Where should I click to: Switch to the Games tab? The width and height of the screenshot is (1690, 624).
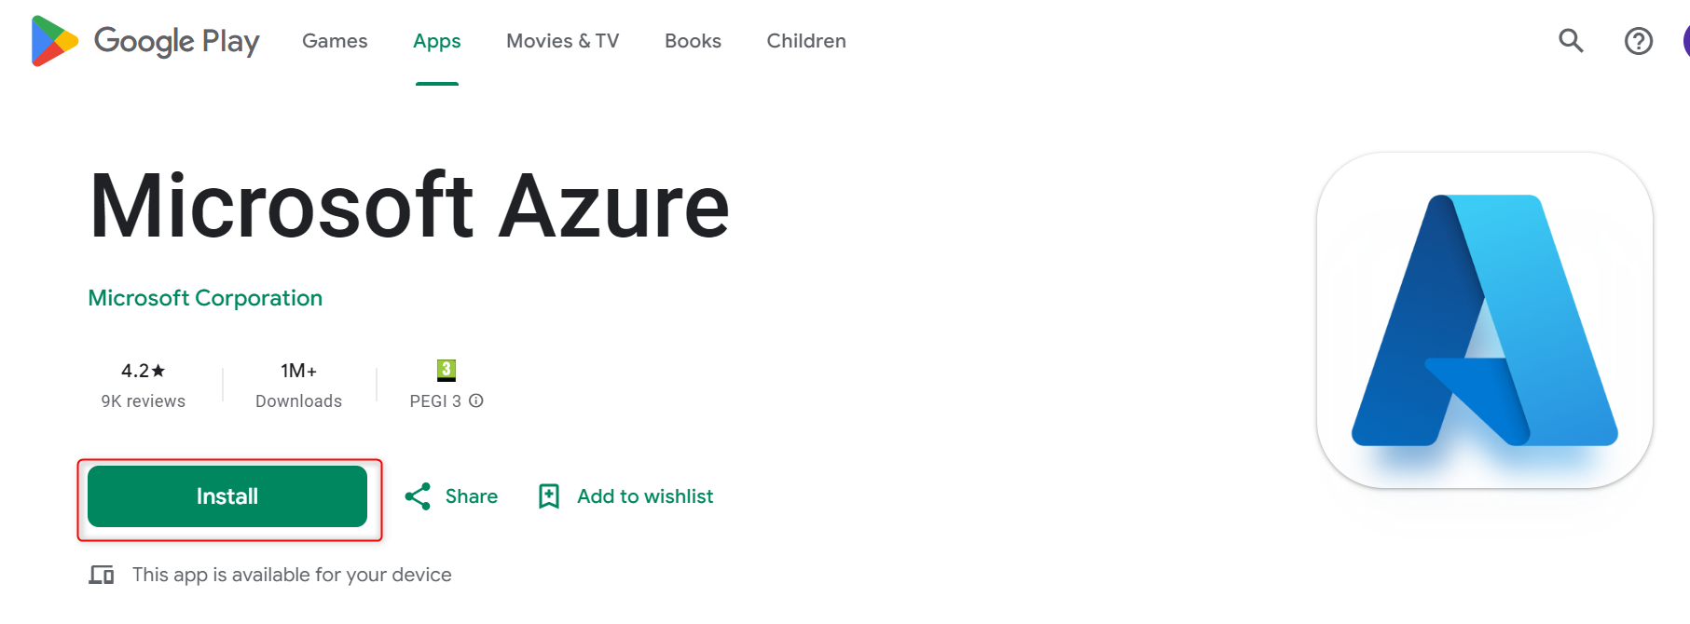coord(335,41)
